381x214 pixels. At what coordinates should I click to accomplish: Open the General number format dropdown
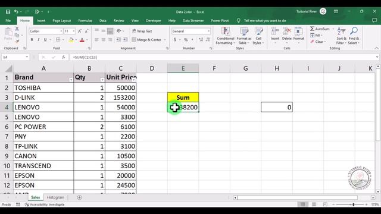(208, 31)
